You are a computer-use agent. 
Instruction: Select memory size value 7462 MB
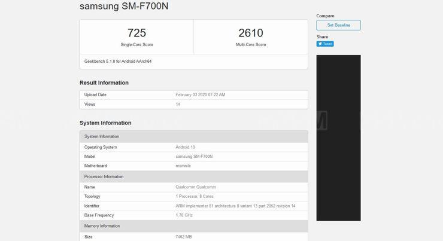(184, 237)
